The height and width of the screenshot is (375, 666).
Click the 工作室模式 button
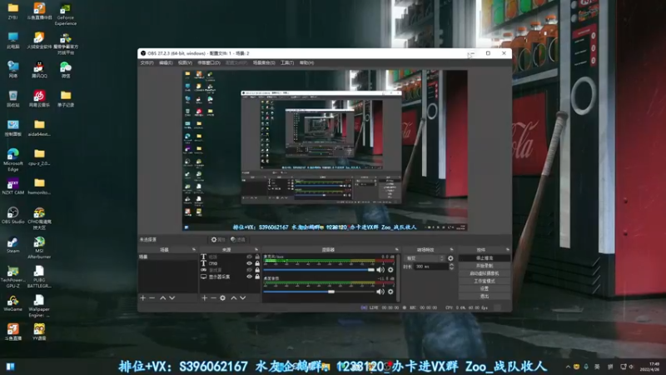click(485, 281)
